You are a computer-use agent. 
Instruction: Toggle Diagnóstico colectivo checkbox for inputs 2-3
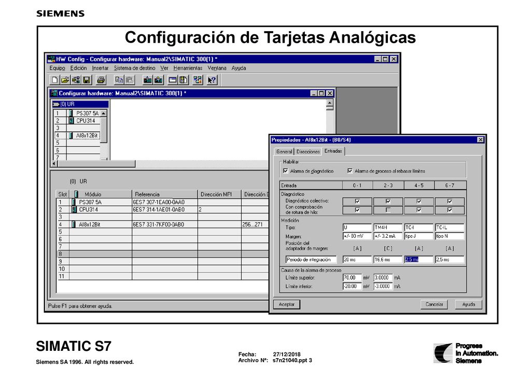388,201
